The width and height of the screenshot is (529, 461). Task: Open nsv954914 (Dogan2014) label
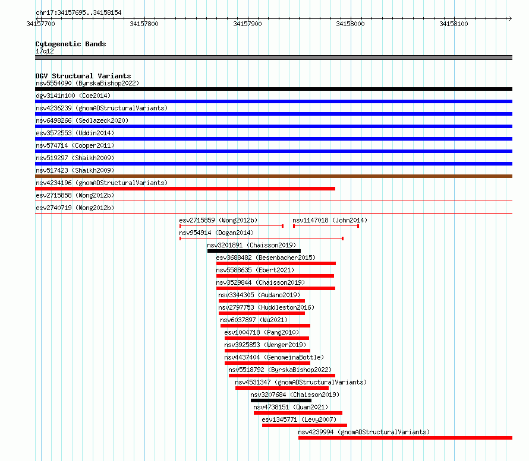tap(216, 233)
